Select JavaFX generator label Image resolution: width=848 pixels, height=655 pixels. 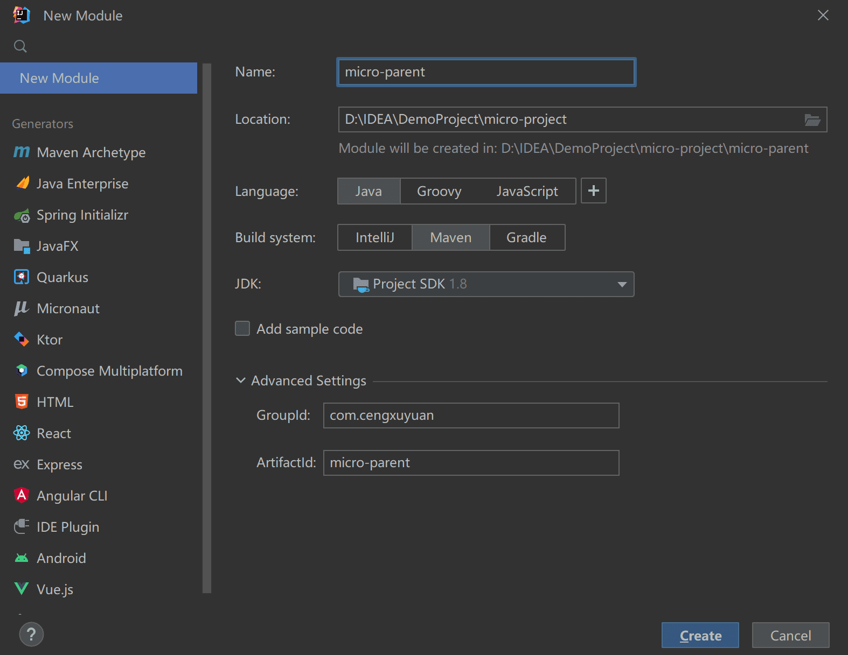58,246
